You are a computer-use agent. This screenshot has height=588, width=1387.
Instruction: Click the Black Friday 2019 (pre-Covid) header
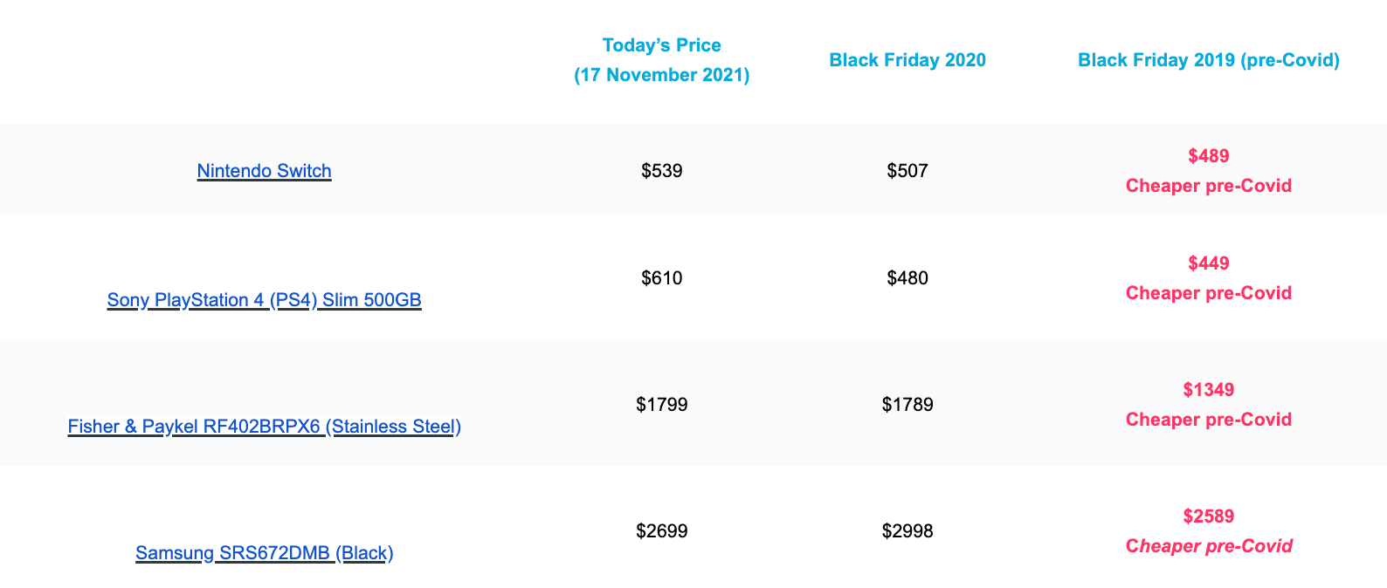[x=1208, y=60]
